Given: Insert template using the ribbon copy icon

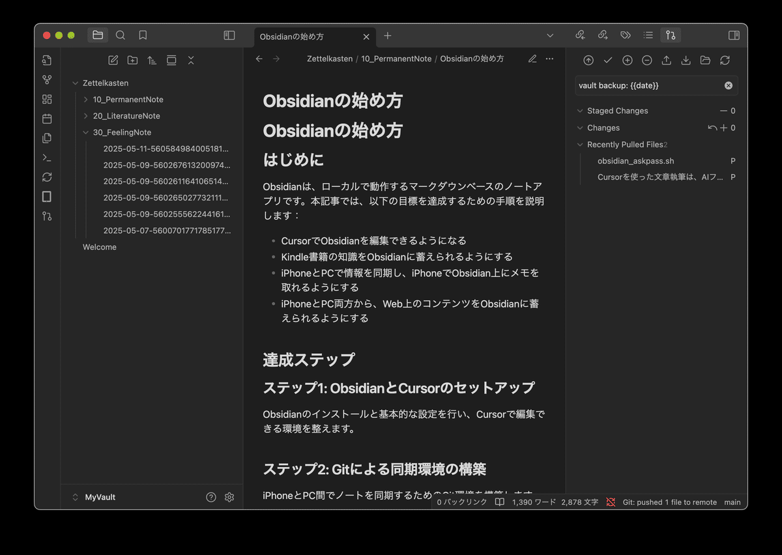Looking at the screenshot, I should [x=47, y=138].
